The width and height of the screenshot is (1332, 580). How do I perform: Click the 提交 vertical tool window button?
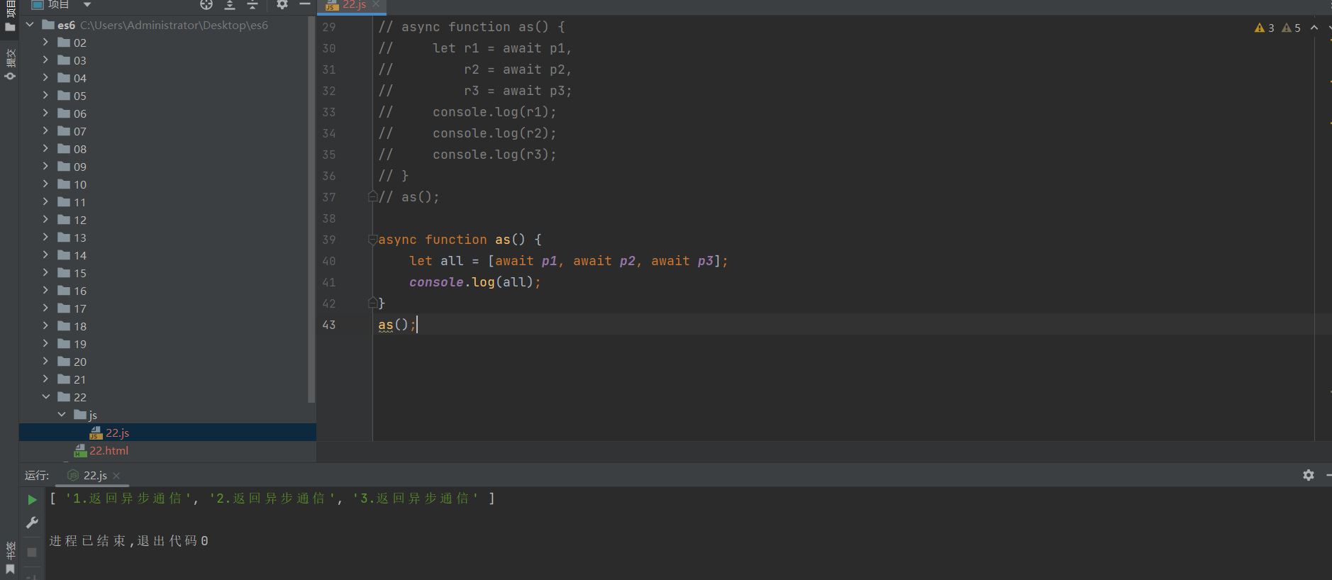coord(10,65)
